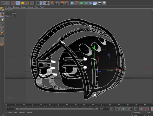Play animation forwards

124,109
